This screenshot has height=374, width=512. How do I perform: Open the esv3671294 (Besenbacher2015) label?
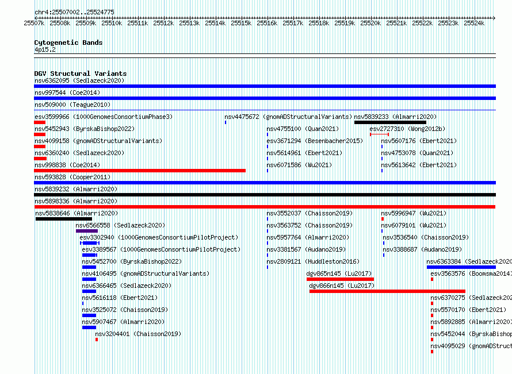coord(315,141)
